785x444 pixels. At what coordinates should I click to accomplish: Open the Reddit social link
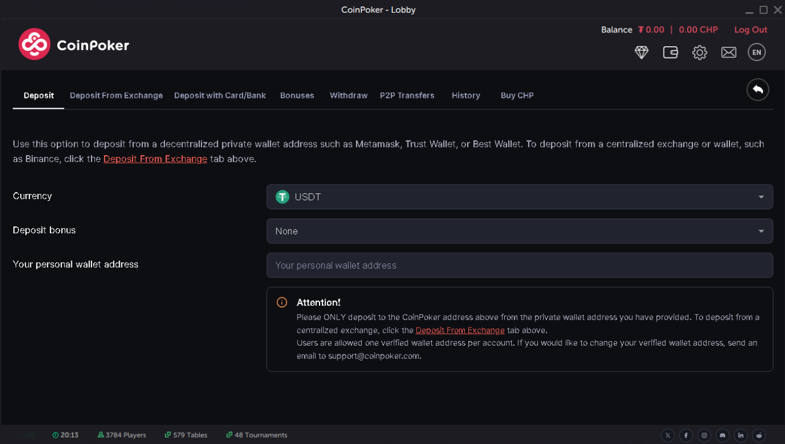click(759, 435)
